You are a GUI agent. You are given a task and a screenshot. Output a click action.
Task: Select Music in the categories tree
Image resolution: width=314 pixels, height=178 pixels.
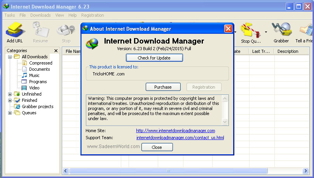click(34, 75)
